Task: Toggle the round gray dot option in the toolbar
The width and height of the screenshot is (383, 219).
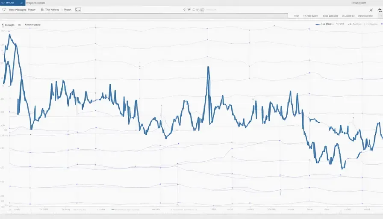Action: pyautogui.click(x=42, y=9)
